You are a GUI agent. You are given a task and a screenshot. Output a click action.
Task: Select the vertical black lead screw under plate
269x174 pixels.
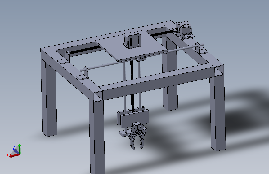click(132, 86)
